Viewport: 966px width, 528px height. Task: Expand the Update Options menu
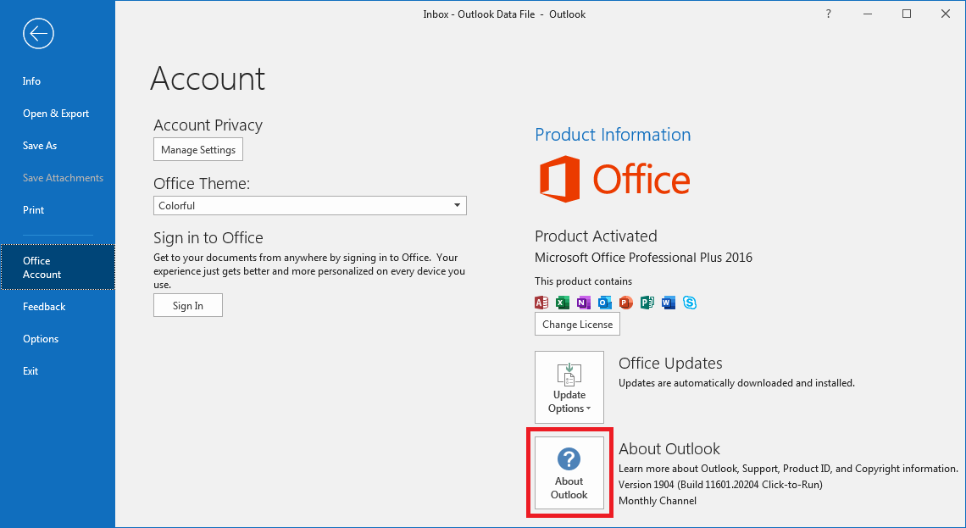point(569,387)
